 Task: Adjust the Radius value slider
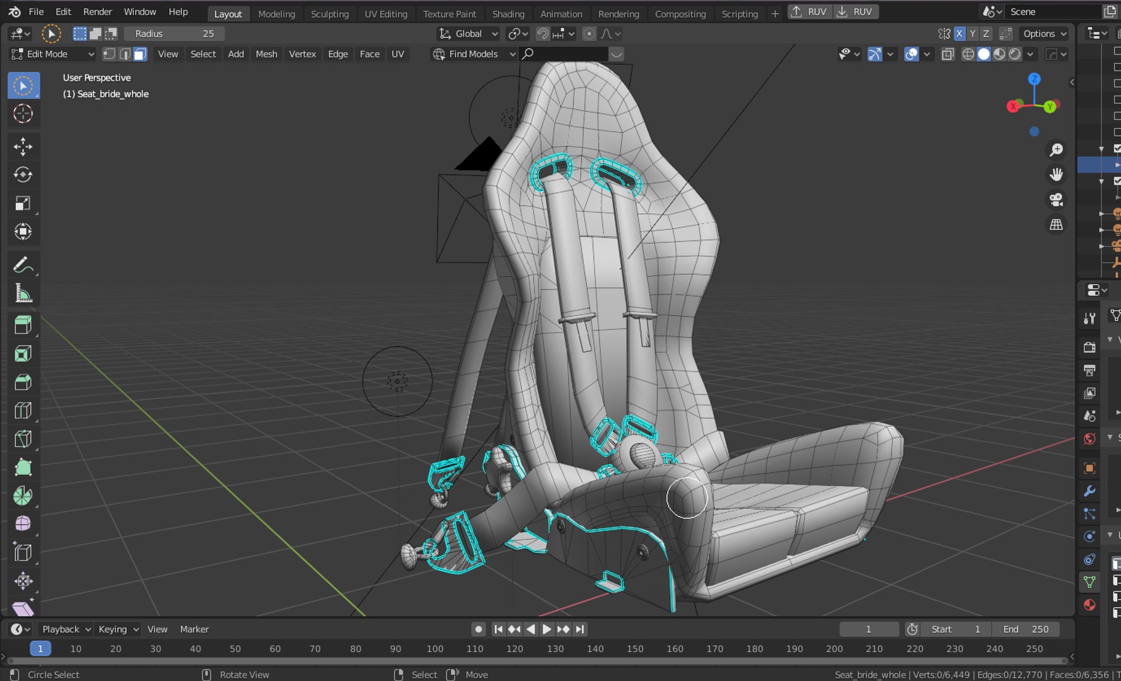tap(174, 34)
